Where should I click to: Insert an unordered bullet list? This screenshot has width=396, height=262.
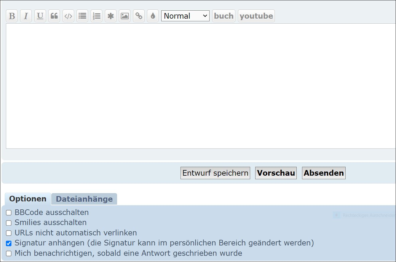(x=82, y=16)
